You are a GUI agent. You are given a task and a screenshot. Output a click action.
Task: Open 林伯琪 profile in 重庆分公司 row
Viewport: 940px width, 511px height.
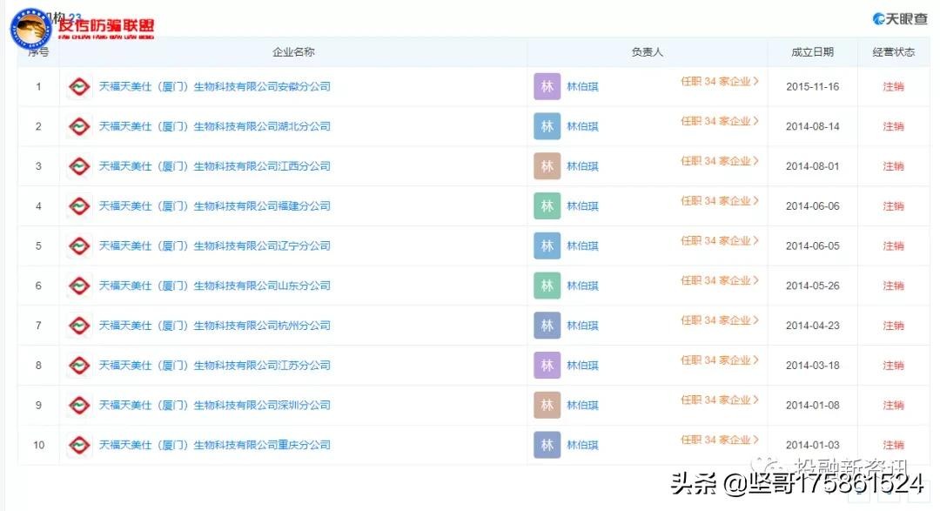pos(582,446)
